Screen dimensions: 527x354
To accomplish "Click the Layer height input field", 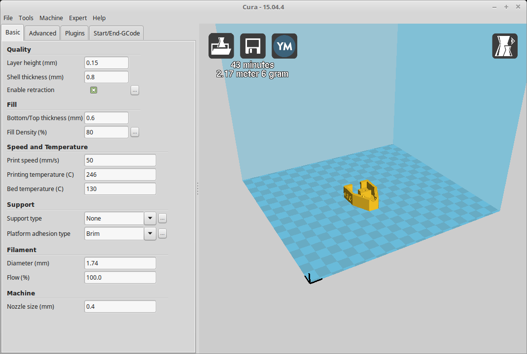I will point(106,63).
